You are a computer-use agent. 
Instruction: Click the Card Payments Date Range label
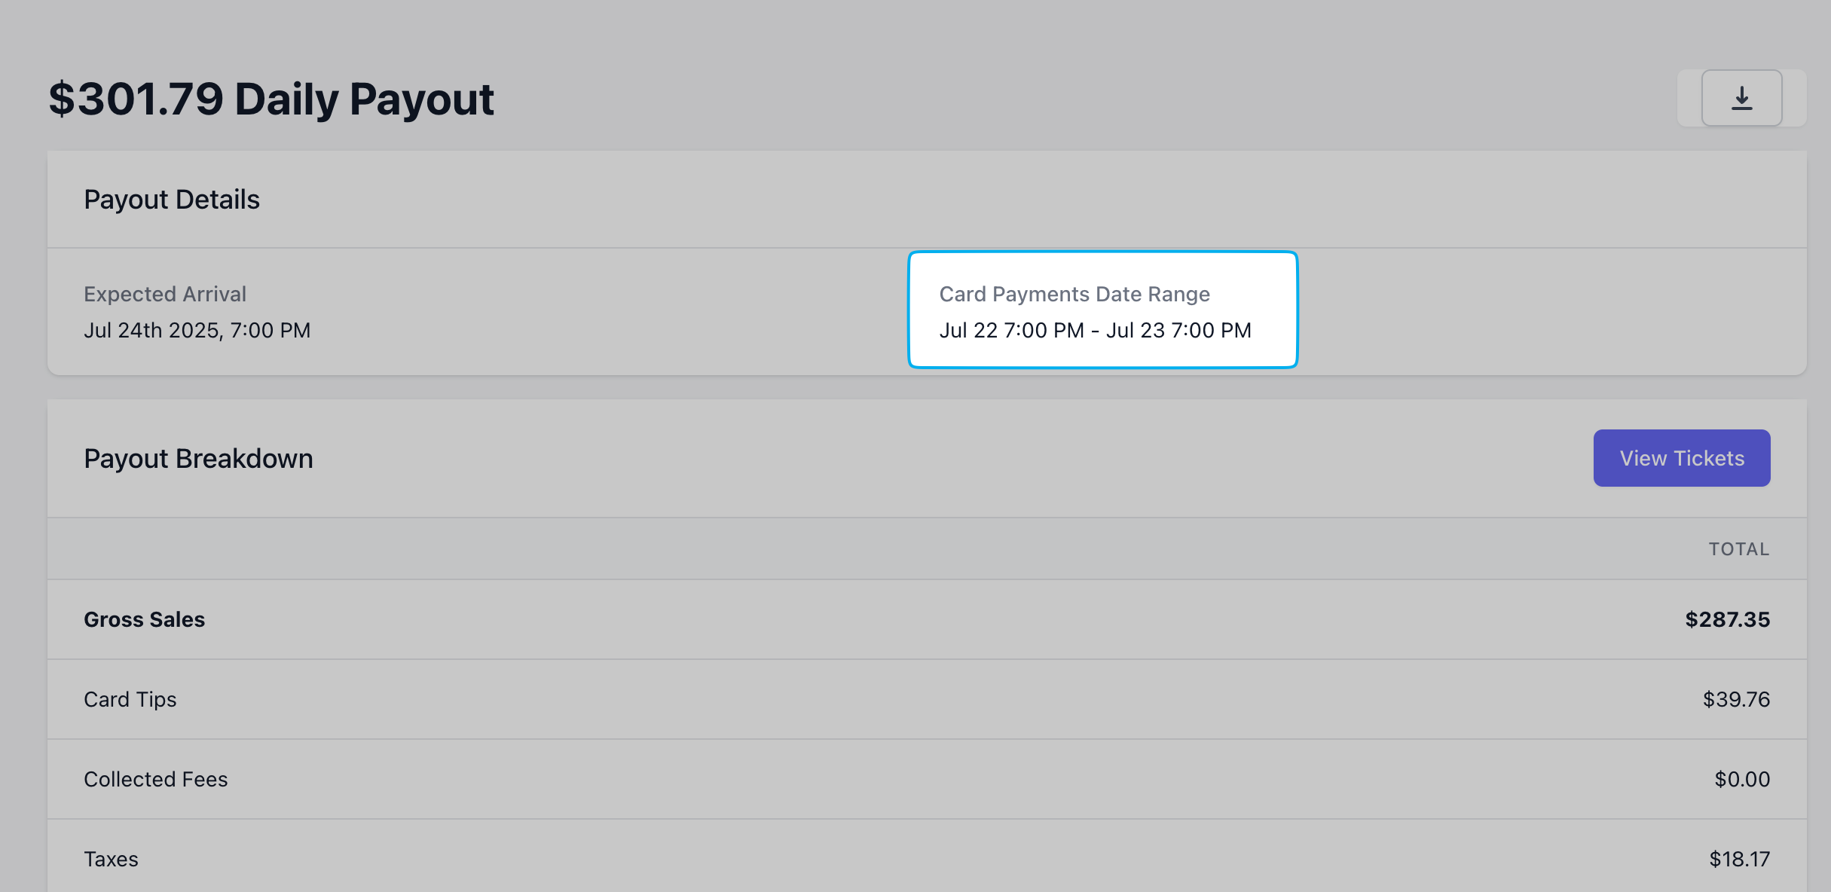(x=1074, y=294)
